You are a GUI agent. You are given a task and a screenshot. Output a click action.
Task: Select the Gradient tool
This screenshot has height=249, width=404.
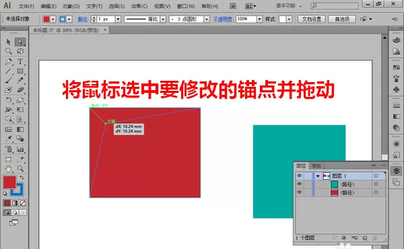20,129
